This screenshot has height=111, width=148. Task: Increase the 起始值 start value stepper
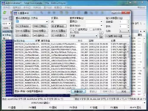tap(128, 21)
